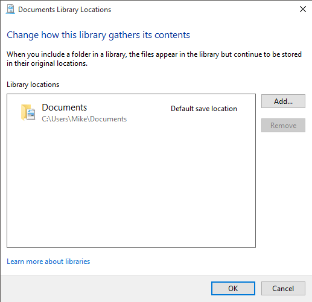Confirm changes with the OK button

click(x=233, y=289)
